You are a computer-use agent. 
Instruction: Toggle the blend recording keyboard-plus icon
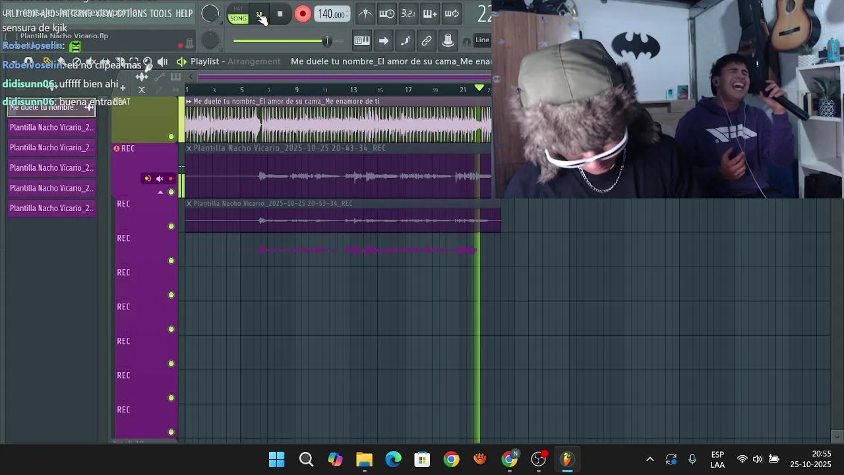pos(430,14)
